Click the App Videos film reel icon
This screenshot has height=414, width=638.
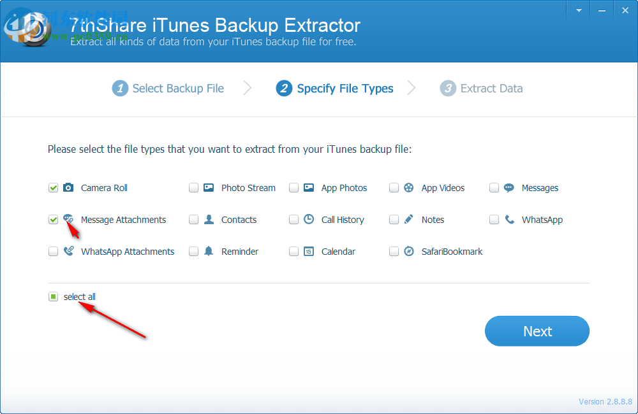pyautogui.click(x=408, y=188)
